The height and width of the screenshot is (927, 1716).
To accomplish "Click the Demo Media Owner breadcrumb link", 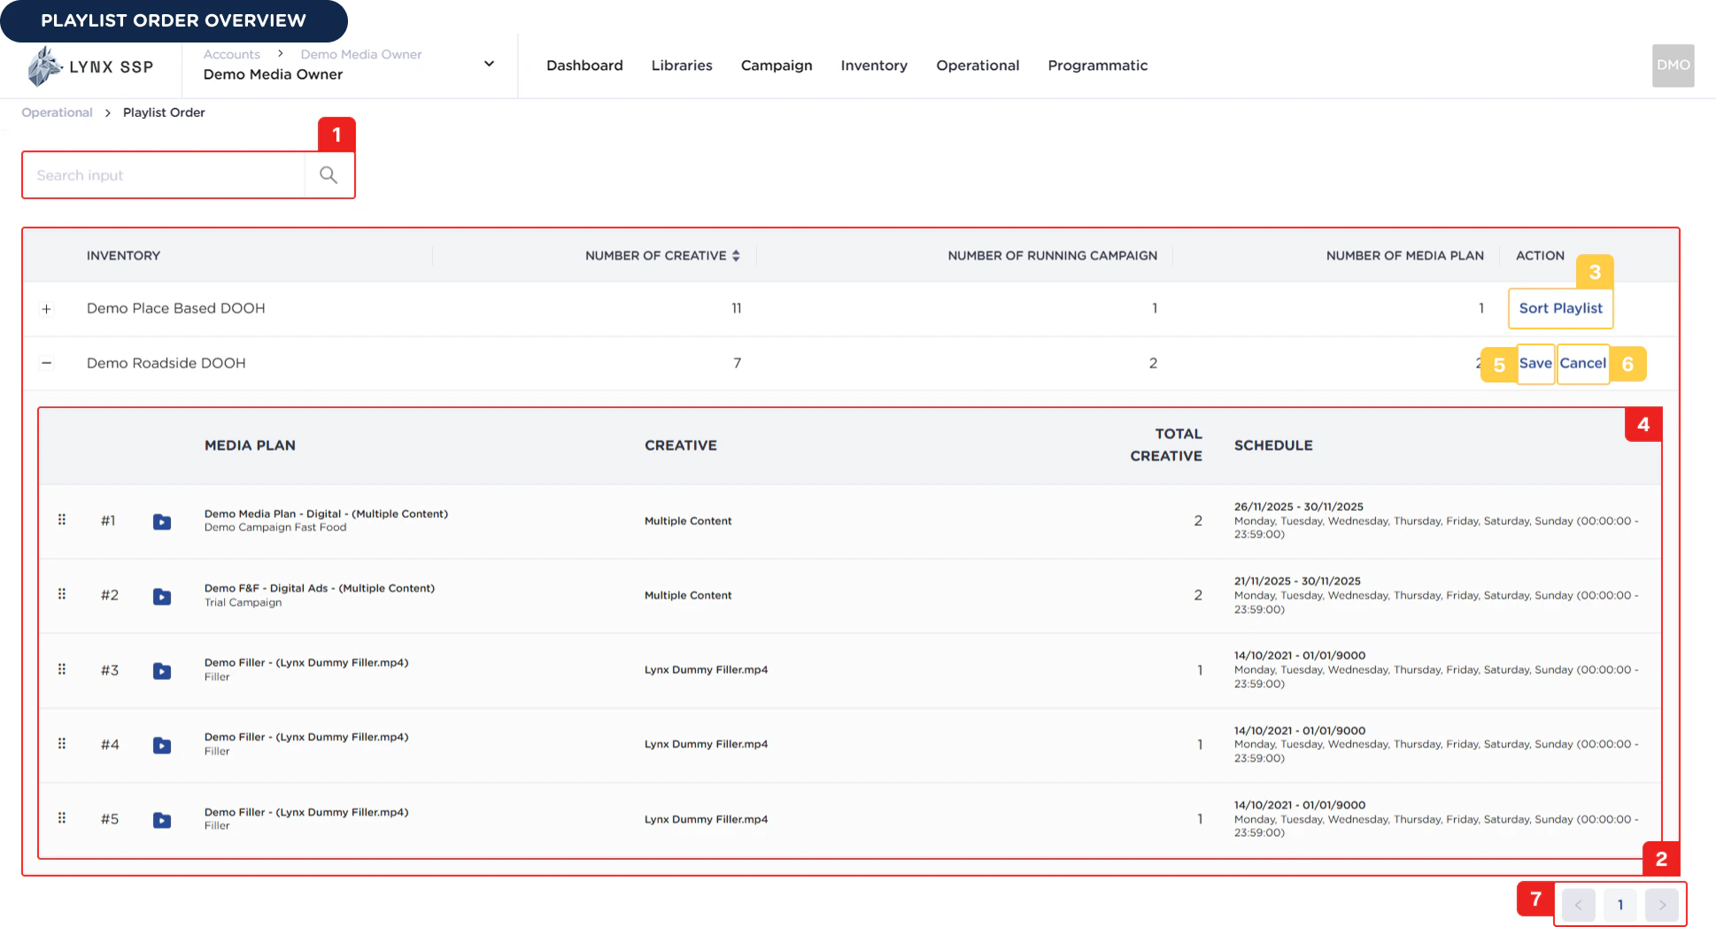I will pyautogui.click(x=361, y=54).
